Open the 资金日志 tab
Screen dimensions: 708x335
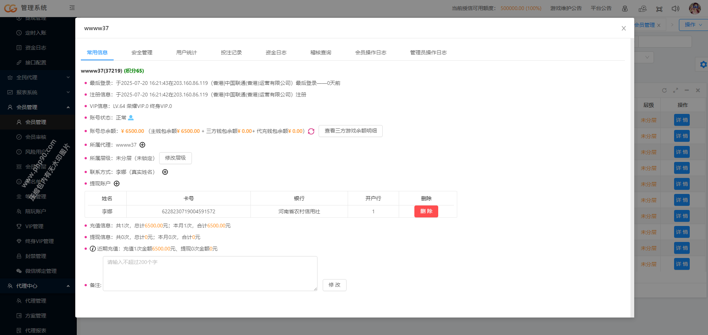[x=276, y=52]
